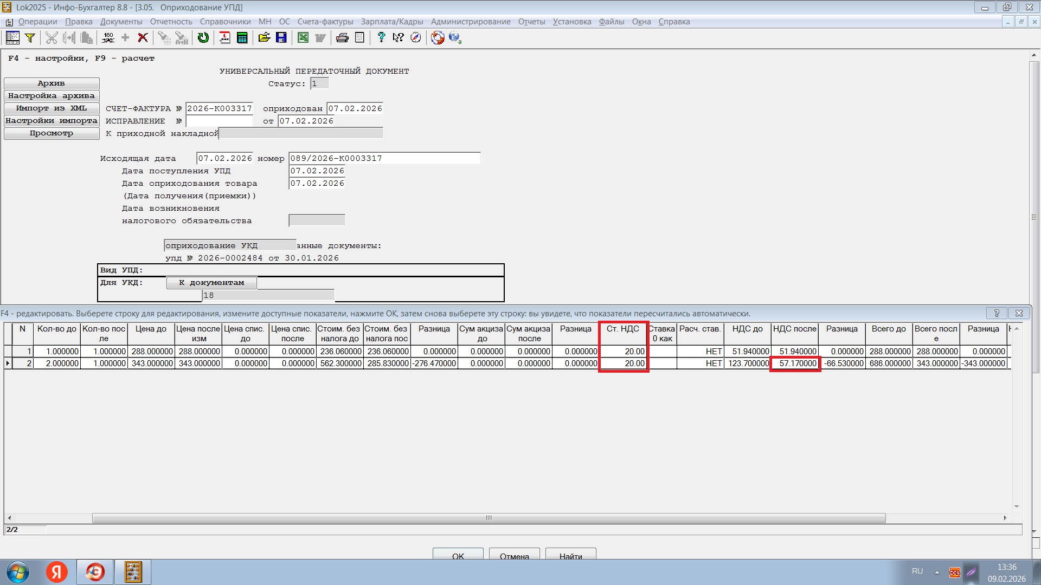Click the yellow filter funnel icon
The image size is (1041, 585).
[x=30, y=37]
